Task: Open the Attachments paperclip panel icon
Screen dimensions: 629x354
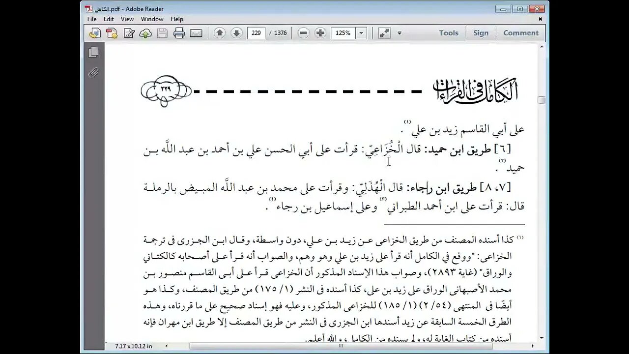Action: pos(93,73)
